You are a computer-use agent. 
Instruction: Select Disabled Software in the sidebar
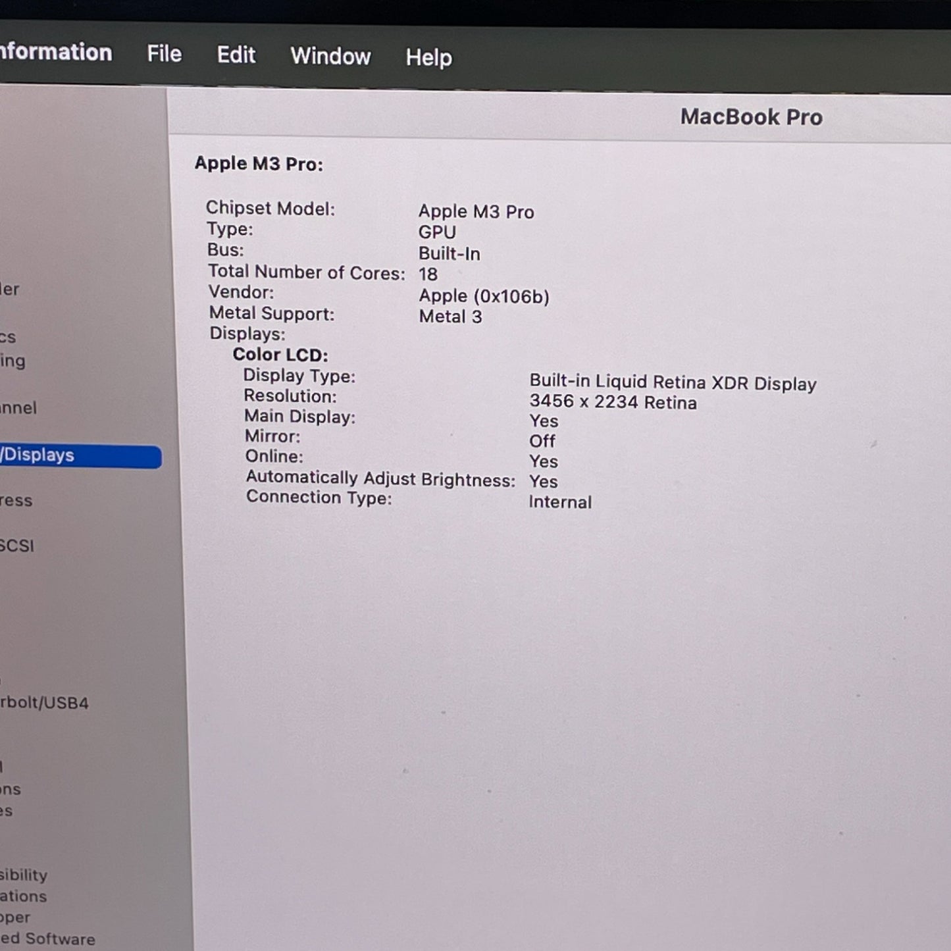click(x=47, y=938)
